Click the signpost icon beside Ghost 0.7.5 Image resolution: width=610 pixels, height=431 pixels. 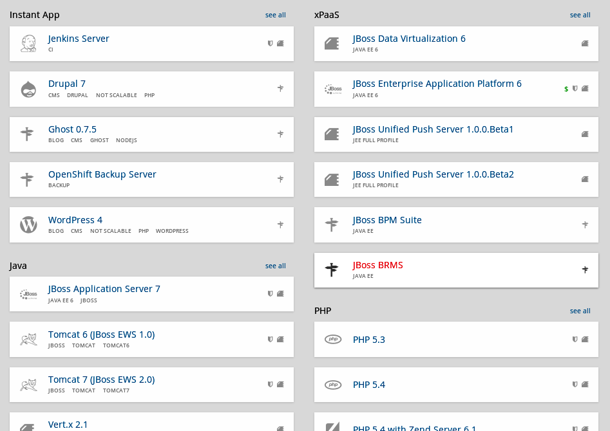[27, 134]
